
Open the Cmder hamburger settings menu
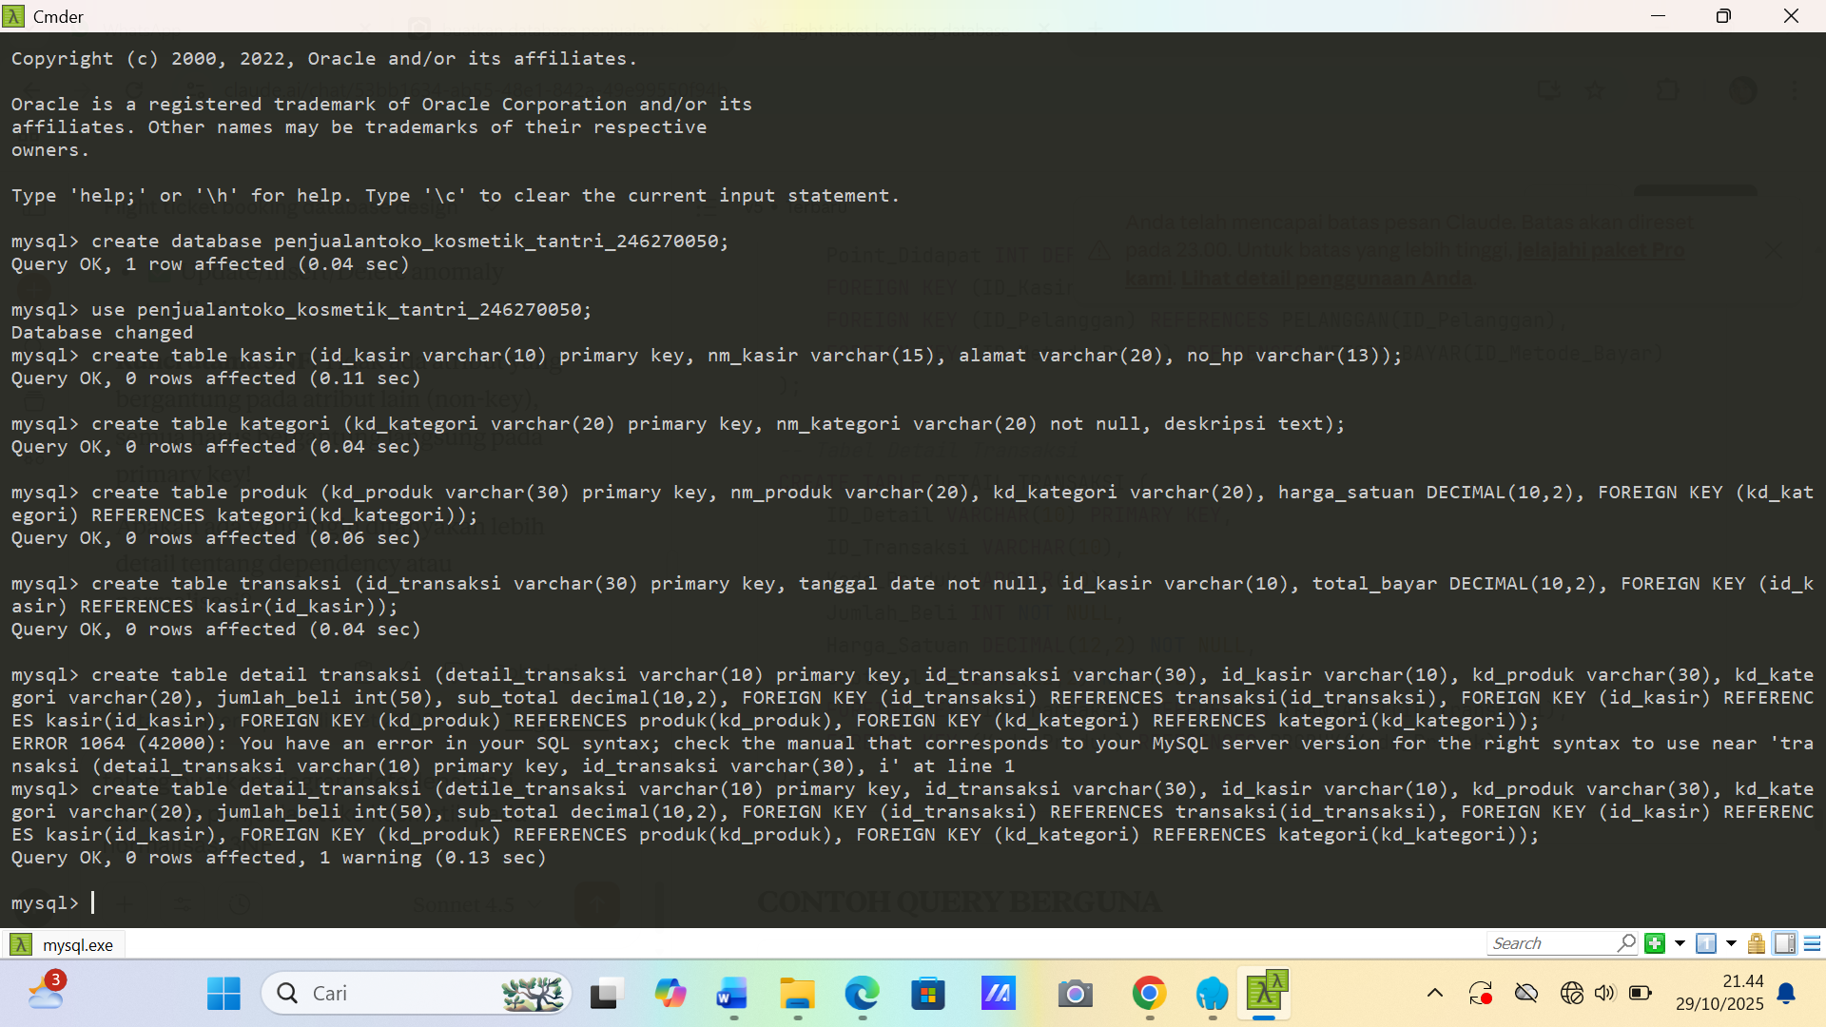click(x=1812, y=943)
